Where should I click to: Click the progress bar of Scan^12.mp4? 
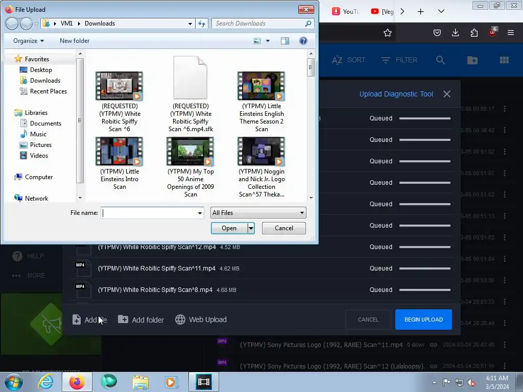point(424,247)
